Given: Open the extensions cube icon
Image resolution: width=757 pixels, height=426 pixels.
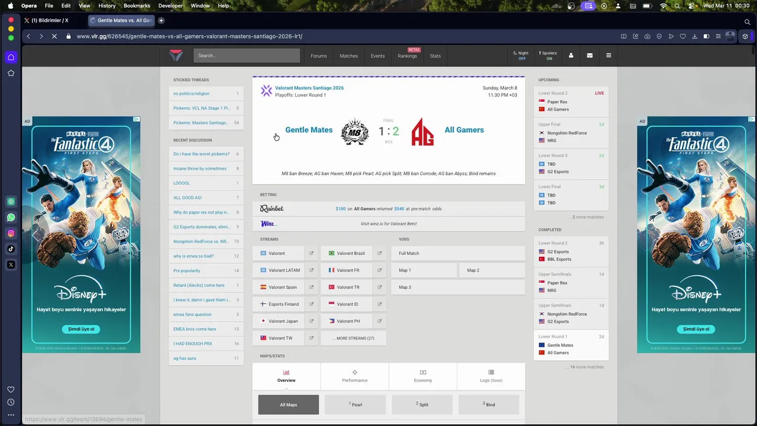Looking at the screenshot, I should click(x=745, y=36).
